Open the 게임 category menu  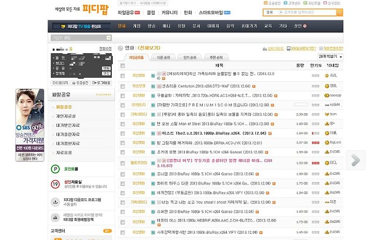[137, 26]
